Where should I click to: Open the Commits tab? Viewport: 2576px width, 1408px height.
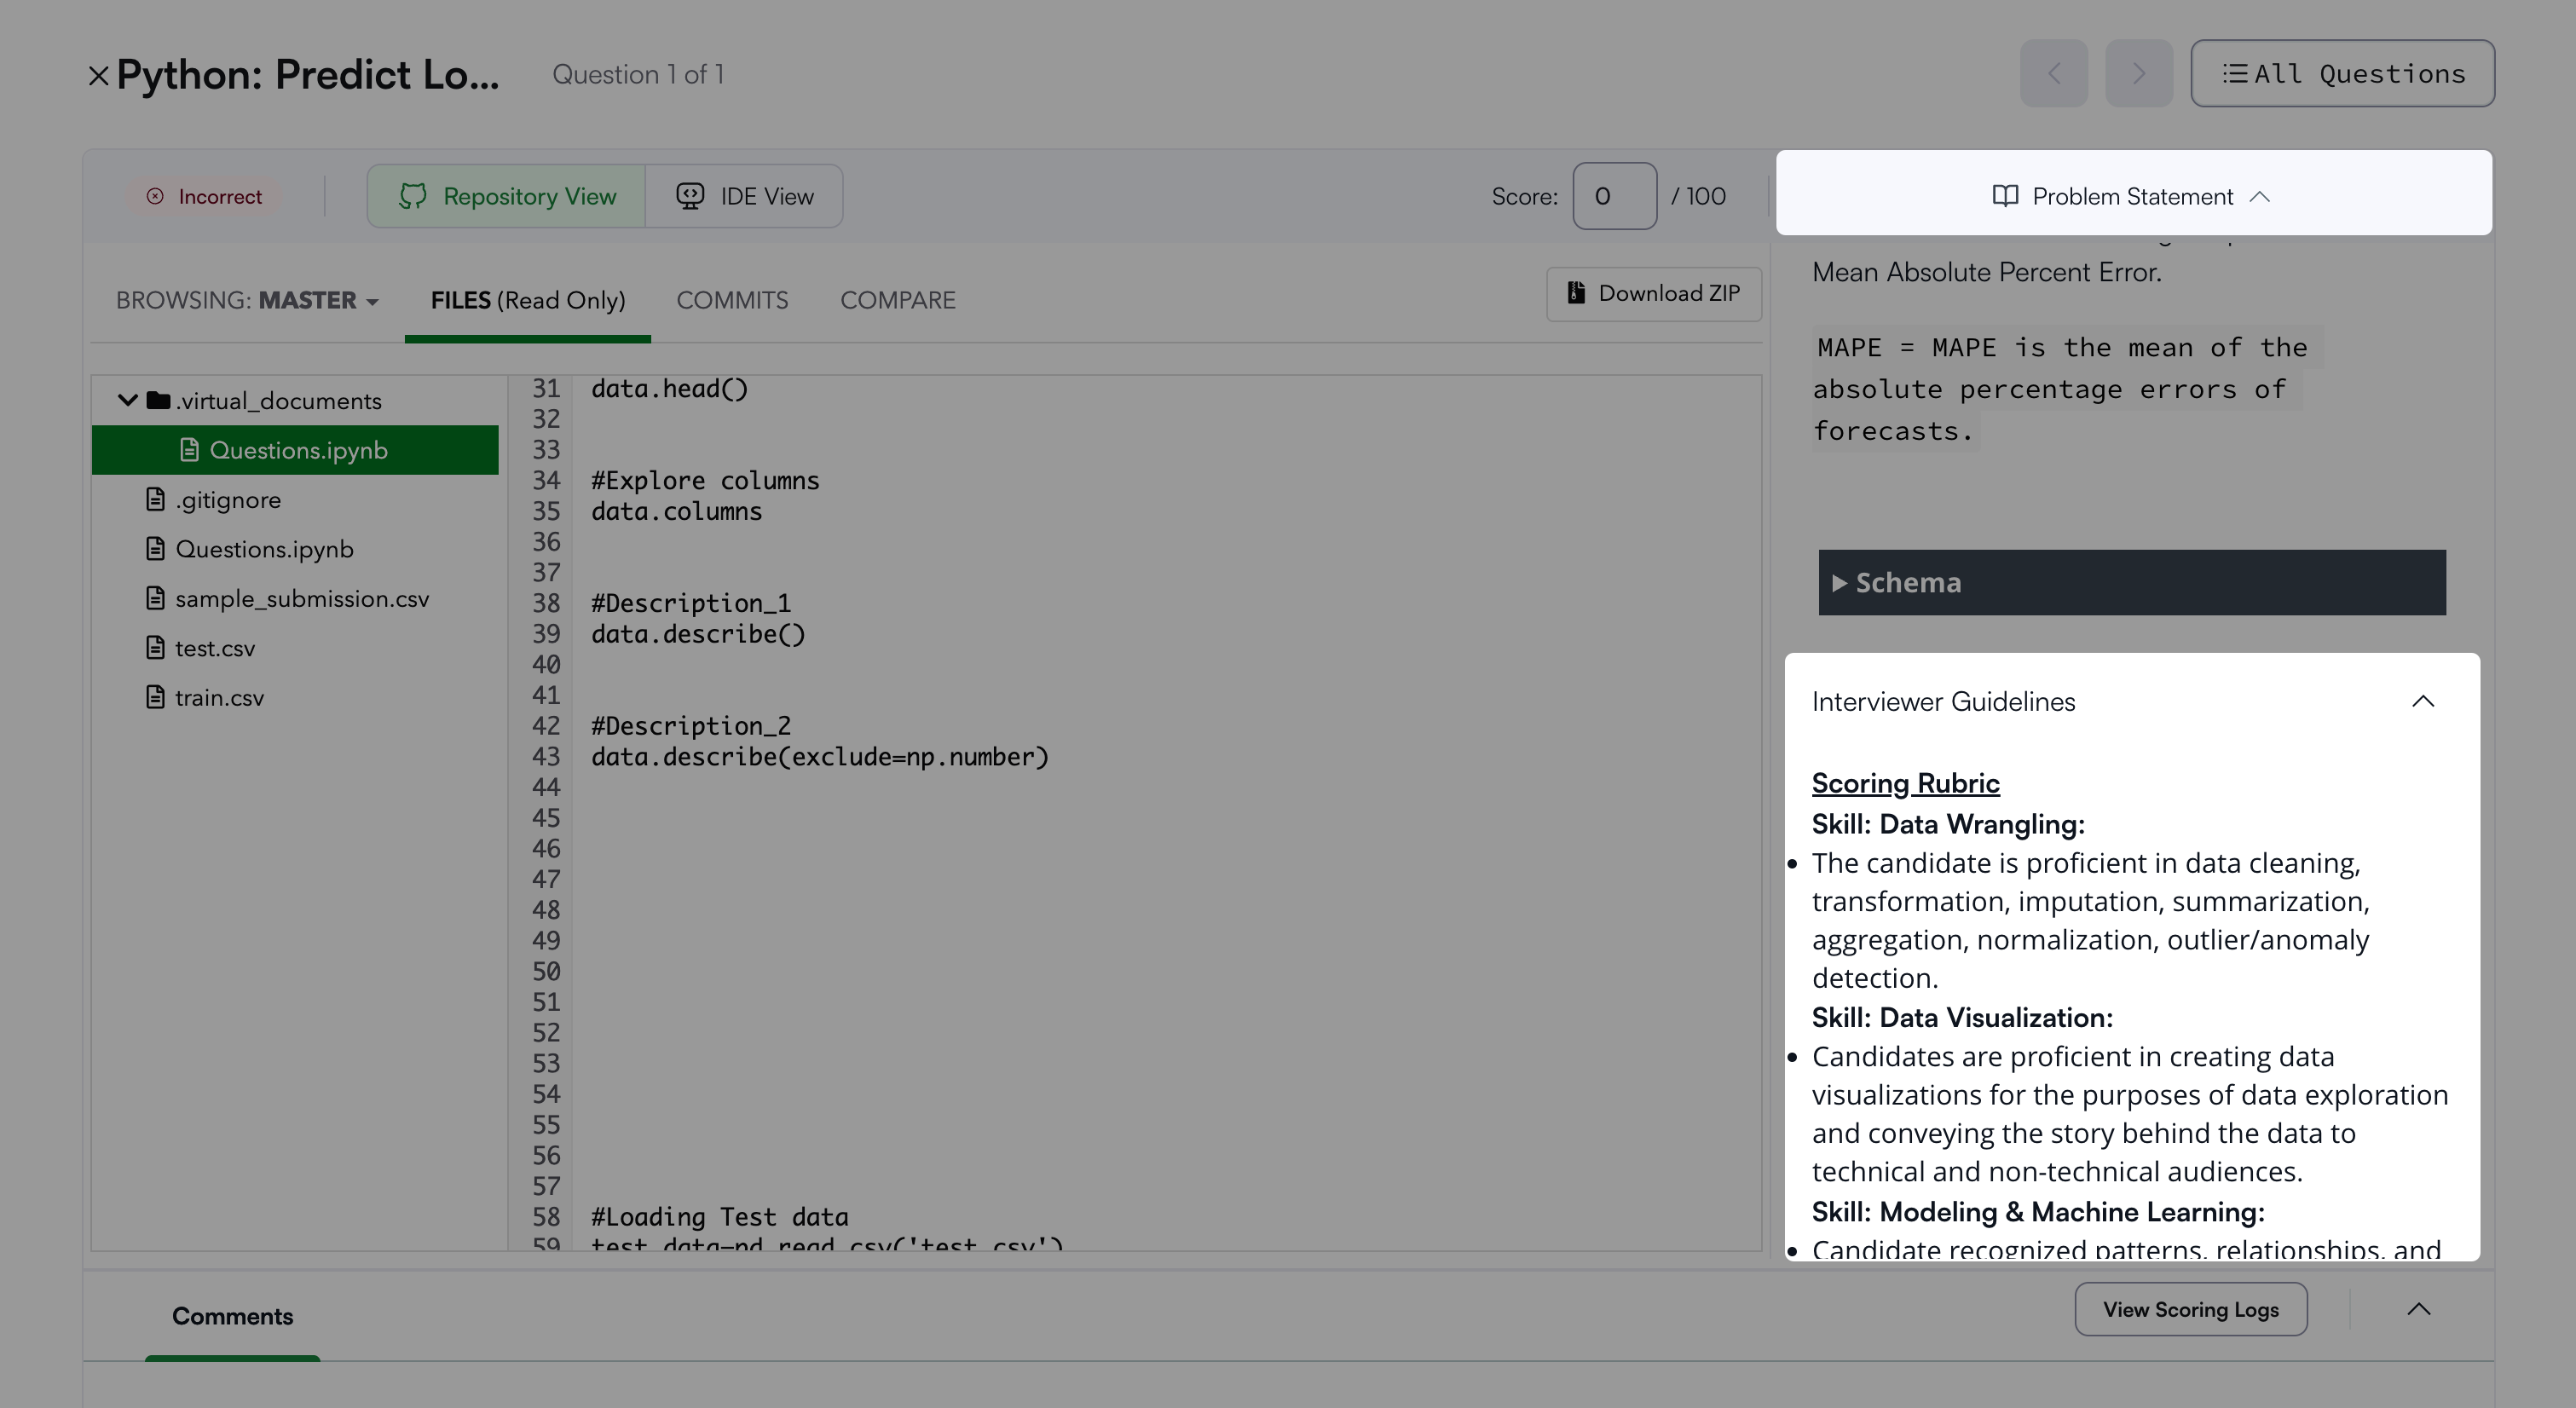point(732,300)
